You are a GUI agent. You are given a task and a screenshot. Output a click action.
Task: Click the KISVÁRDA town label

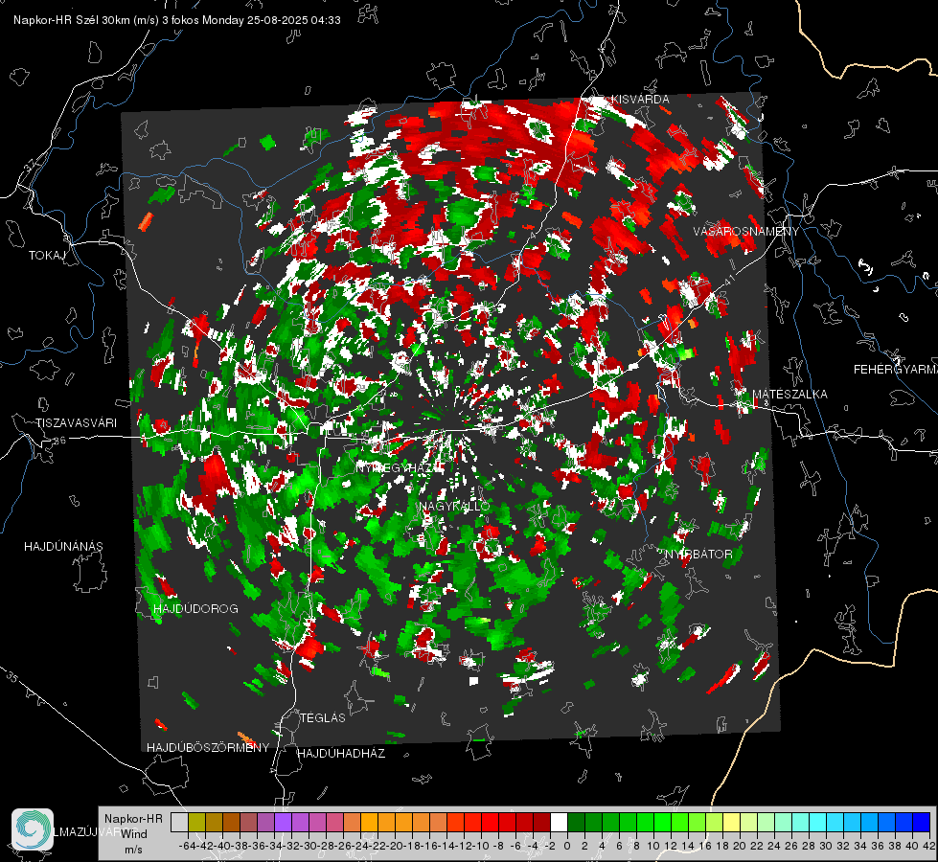(639, 99)
